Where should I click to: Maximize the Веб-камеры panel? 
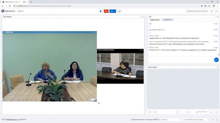point(143,17)
